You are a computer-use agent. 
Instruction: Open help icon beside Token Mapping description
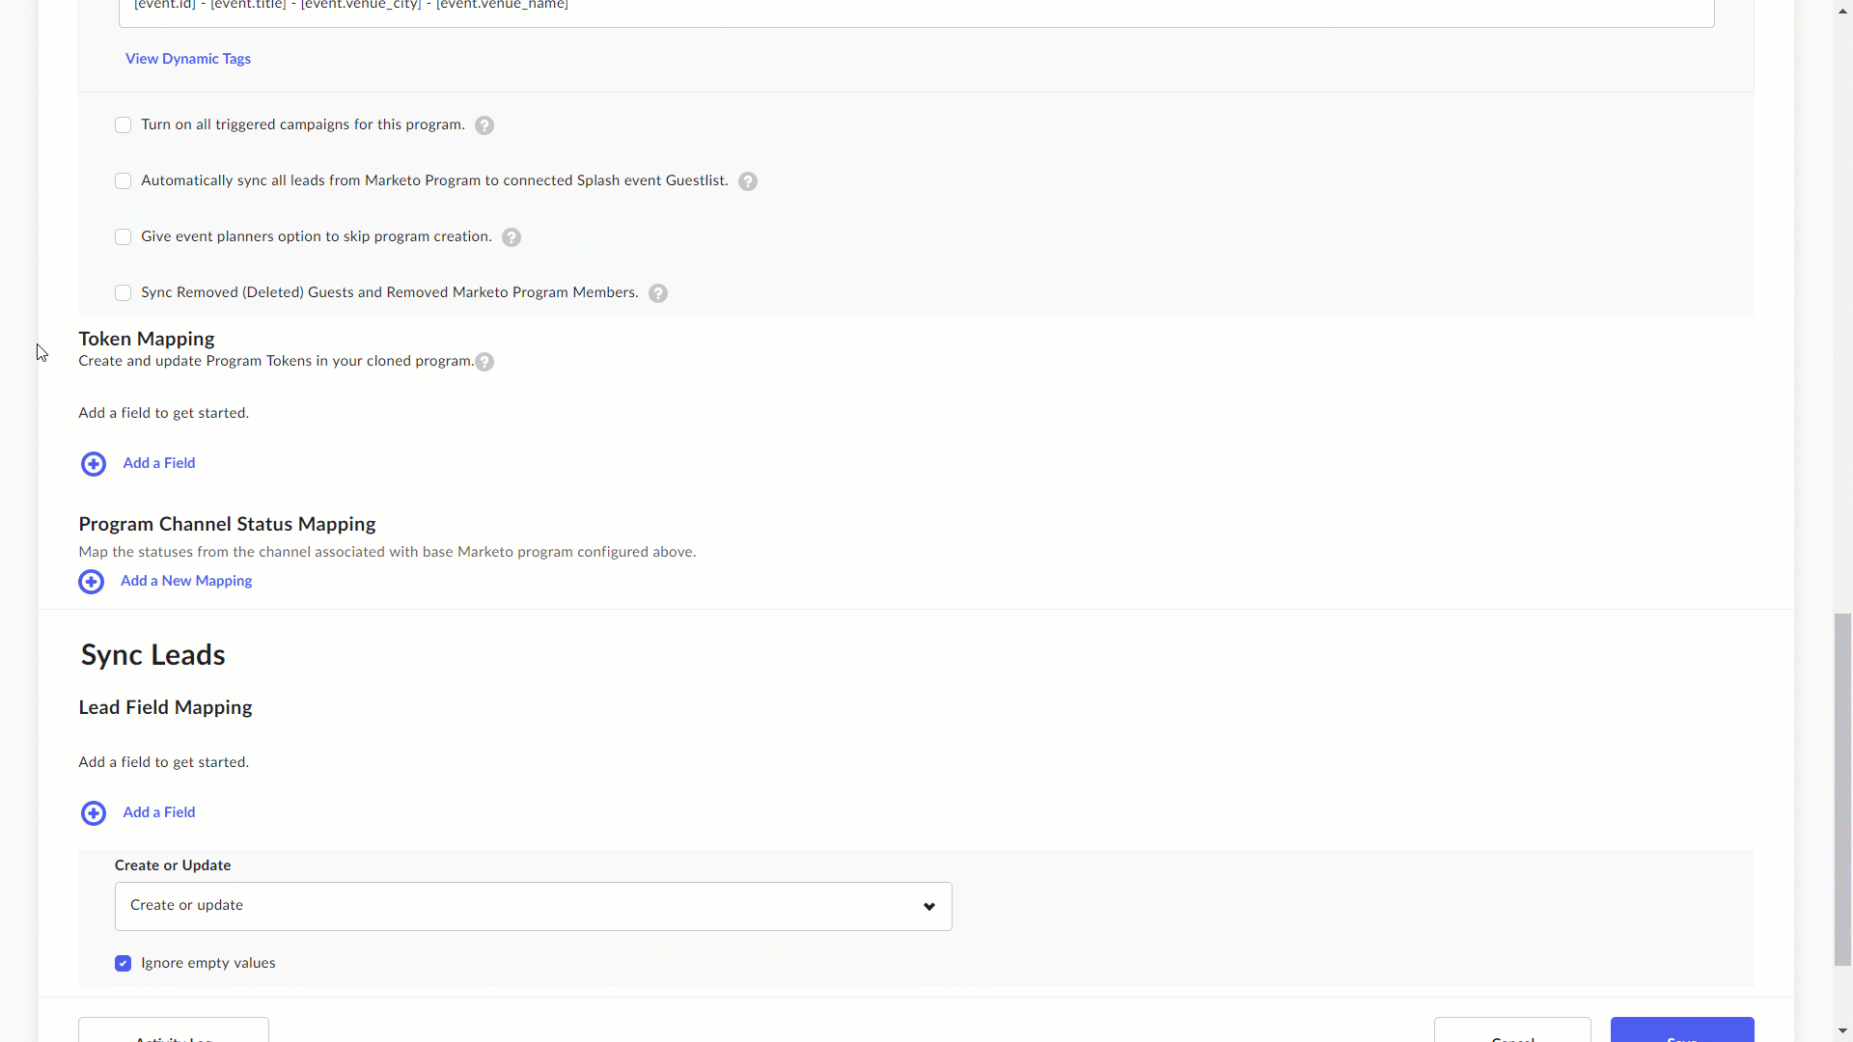484,362
